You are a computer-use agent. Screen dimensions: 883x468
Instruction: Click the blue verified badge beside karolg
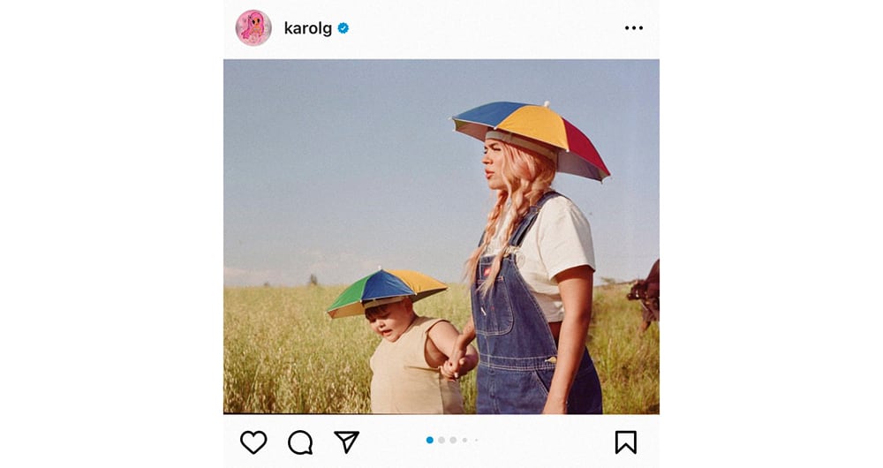pyautogui.click(x=343, y=28)
